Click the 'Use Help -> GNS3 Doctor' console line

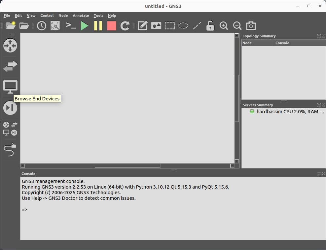pyautogui.click(x=79, y=198)
